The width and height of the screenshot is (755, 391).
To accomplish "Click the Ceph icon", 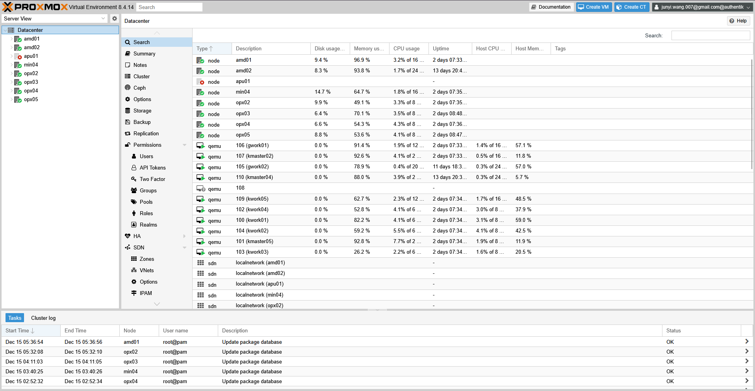I will [128, 88].
